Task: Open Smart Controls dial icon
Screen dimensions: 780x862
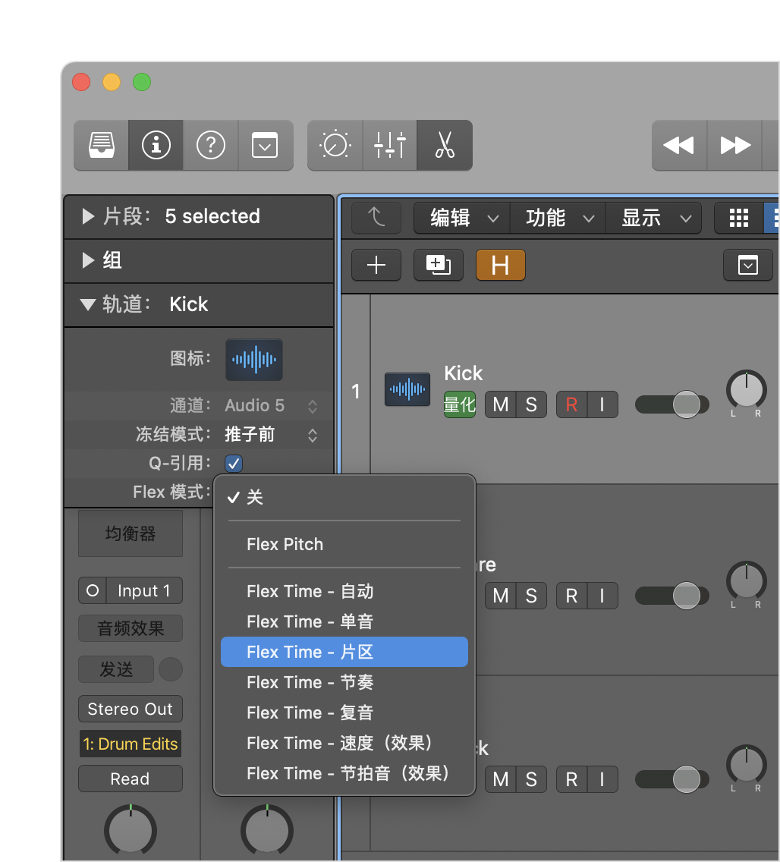Action: point(335,145)
